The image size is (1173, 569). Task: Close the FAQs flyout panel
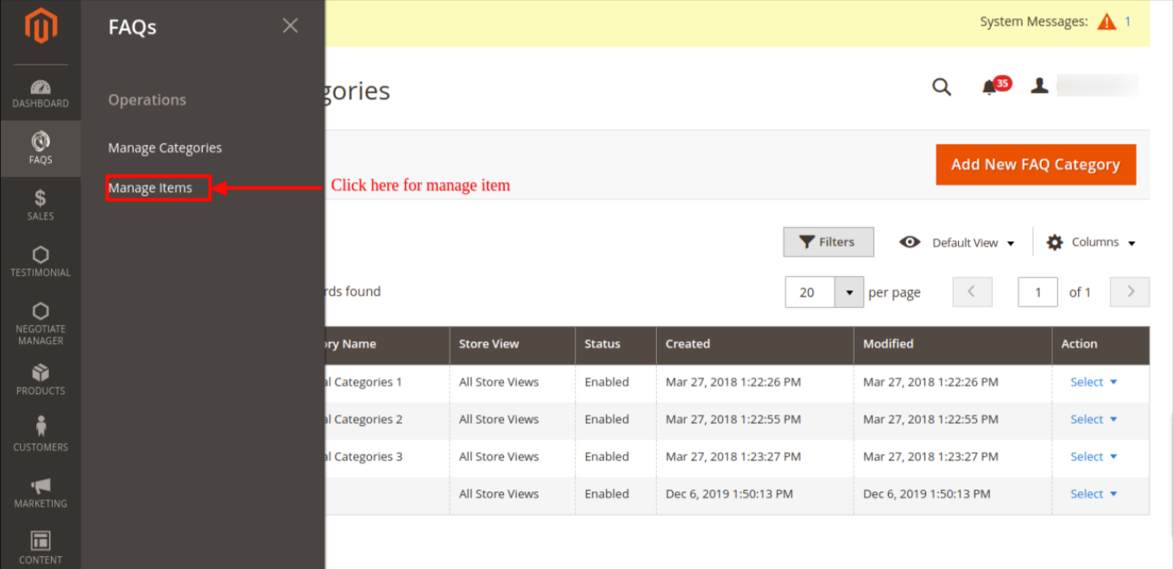tap(290, 26)
